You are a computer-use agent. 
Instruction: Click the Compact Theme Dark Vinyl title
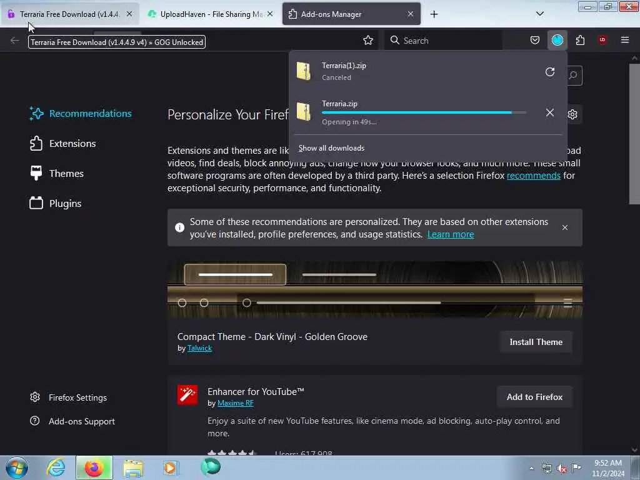(272, 337)
